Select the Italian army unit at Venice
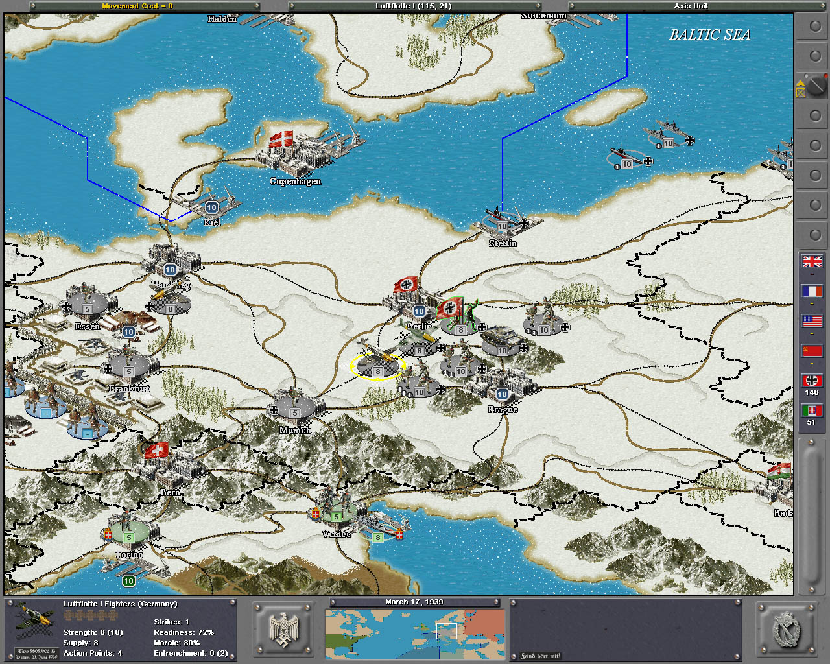This screenshot has width=830, height=664. (336, 508)
